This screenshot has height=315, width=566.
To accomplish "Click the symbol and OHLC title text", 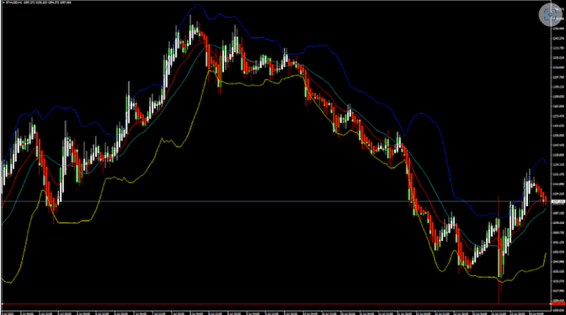I will pyautogui.click(x=39, y=3).
